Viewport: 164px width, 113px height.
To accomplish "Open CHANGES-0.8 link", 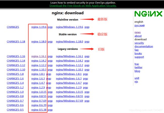I will coord(15,96).
